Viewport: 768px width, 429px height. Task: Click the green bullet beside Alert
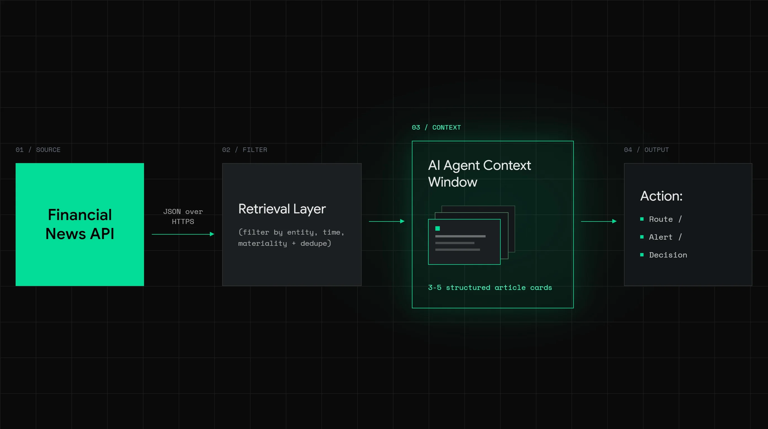pos(642,237)
